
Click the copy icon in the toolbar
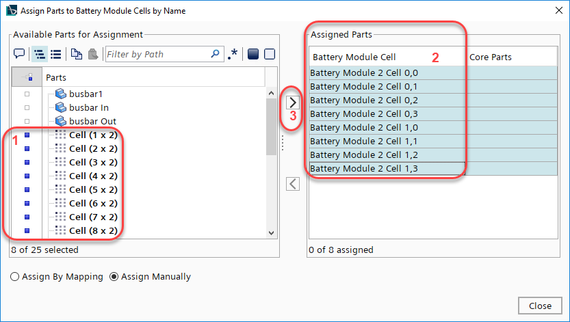(x=76, y=54)
